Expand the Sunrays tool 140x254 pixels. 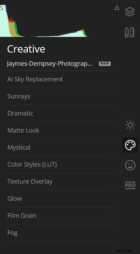pos(59,96)
